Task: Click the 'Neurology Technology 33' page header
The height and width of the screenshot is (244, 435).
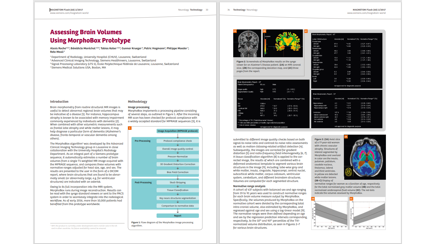Action: (x=193, y=10)
